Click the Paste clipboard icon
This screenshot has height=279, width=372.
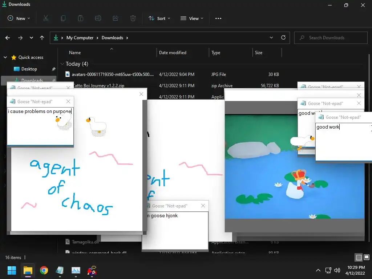click(81, 18)
